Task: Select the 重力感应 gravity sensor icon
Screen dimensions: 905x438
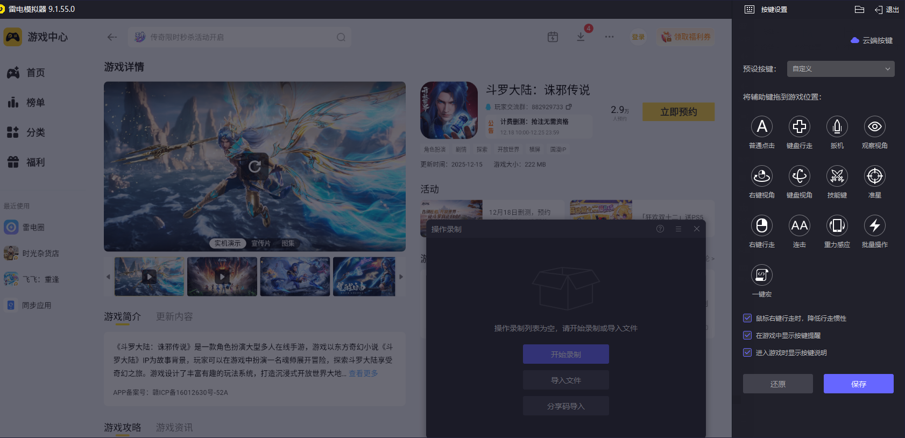Action: (x=837, y=225)
